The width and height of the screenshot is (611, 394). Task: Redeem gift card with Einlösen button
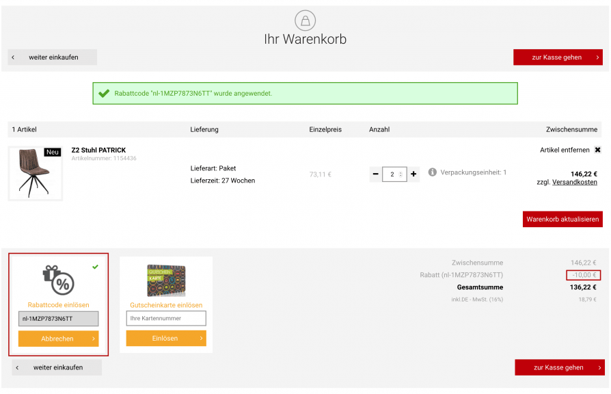tap(166, 338)
